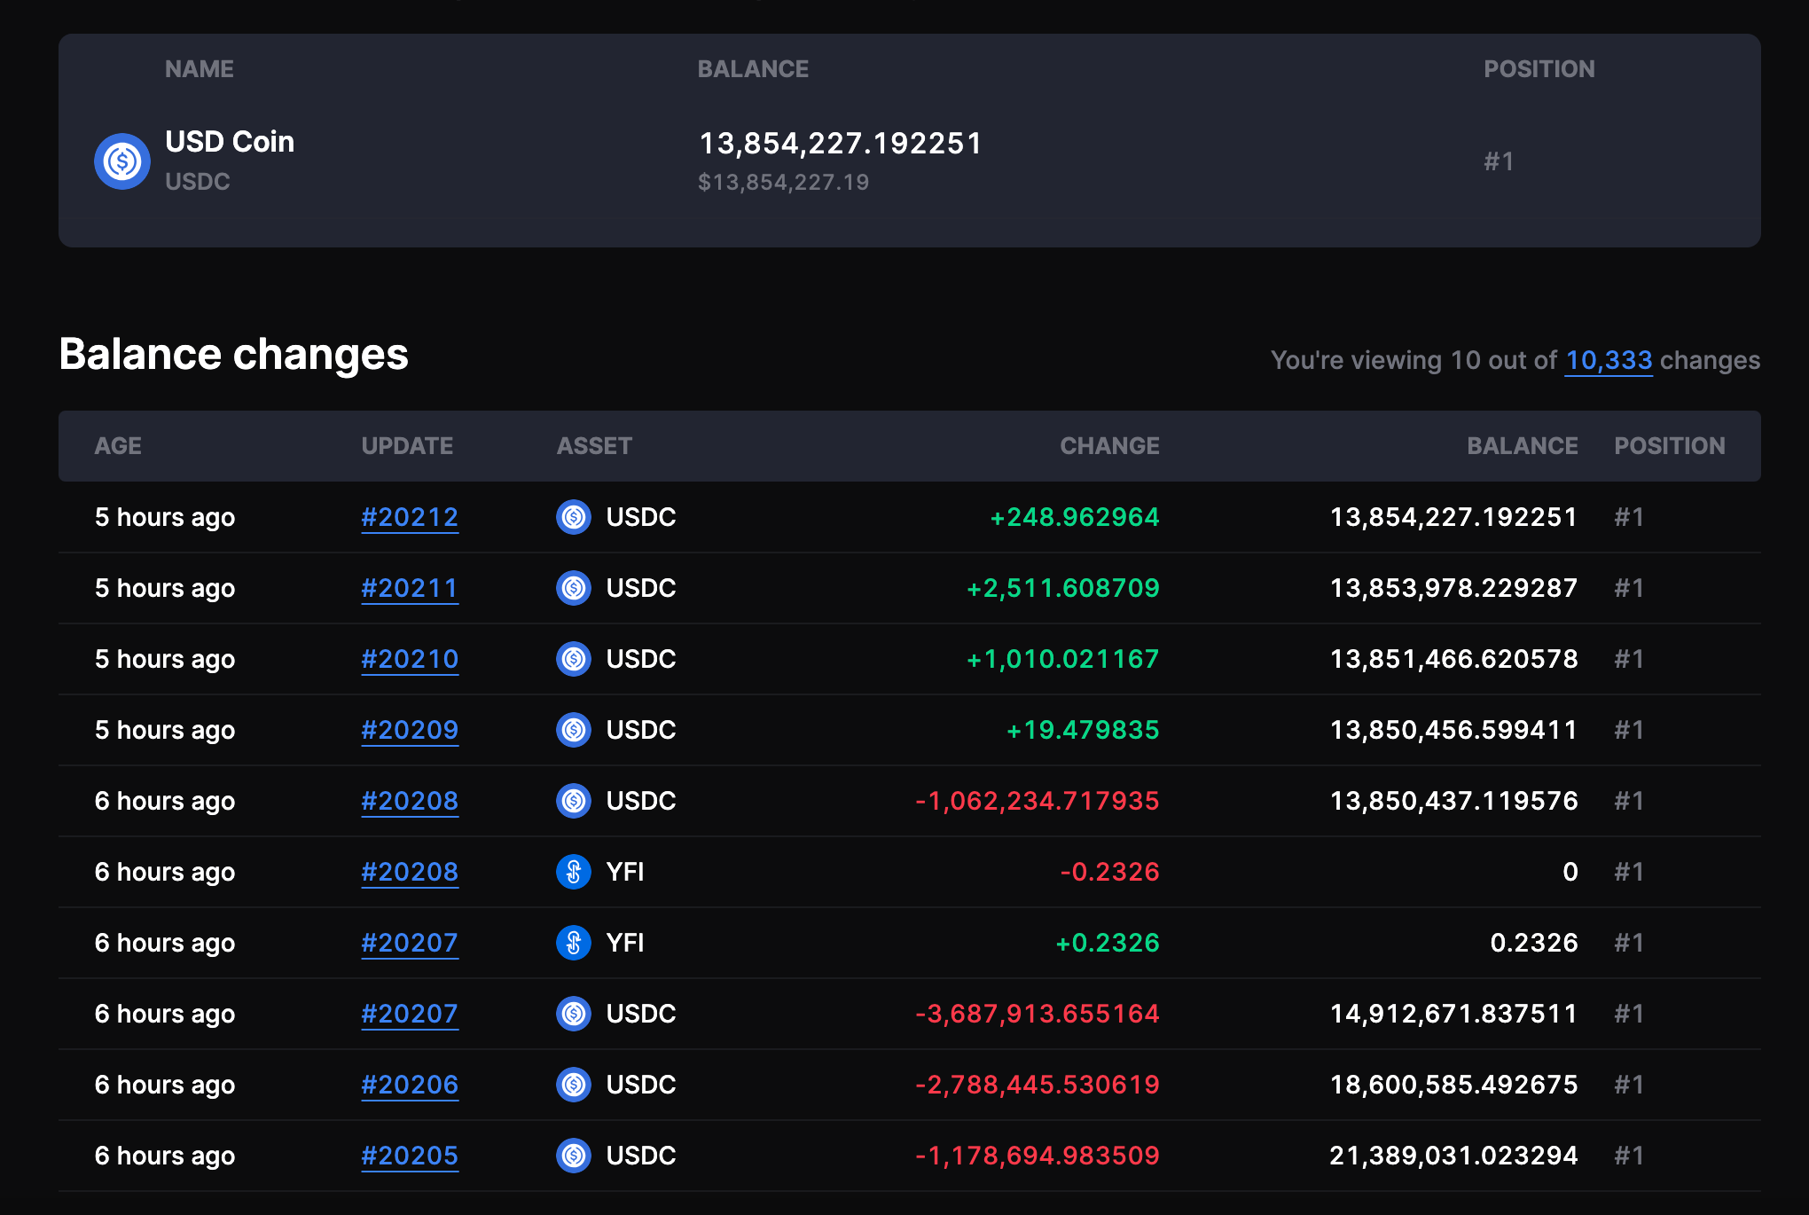Open update #20208 link in YFI row
This screenshot has height=1215, width=1809.
tap(410, 872)
